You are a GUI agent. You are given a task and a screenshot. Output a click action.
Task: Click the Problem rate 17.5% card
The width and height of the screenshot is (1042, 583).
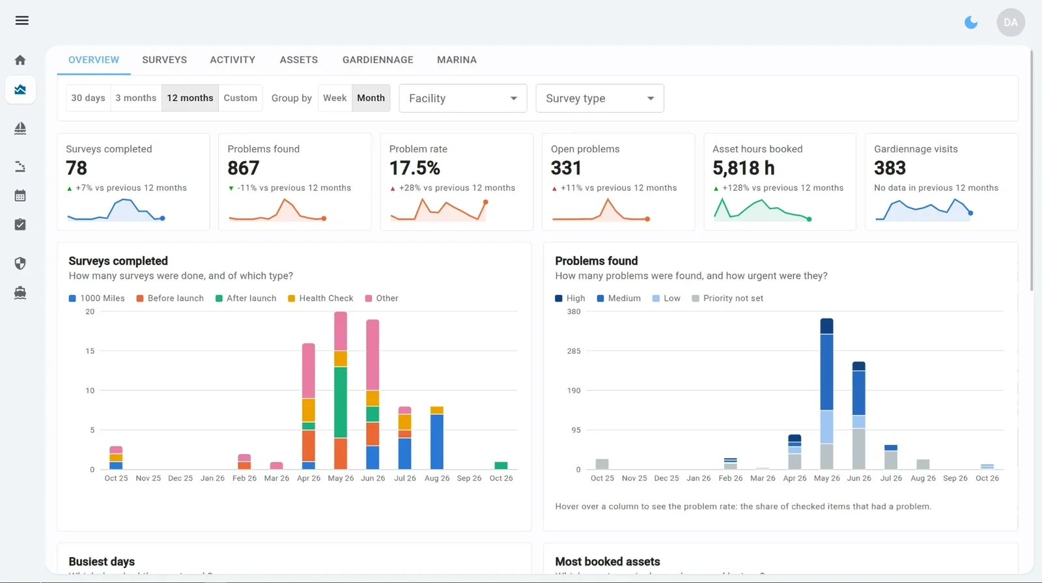(x=457, y=182)
